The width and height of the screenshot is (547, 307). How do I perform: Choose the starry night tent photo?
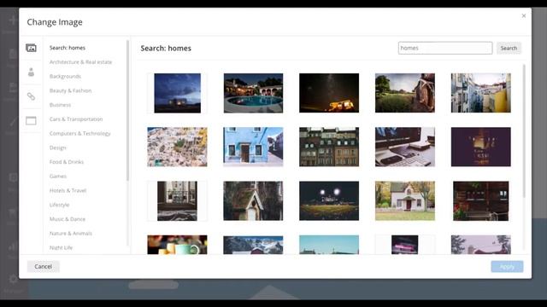[329, 93]
